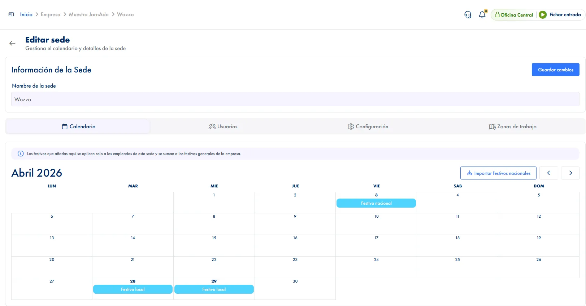
Task: Select April 10 in the calendar
Action: pos(376,224)
